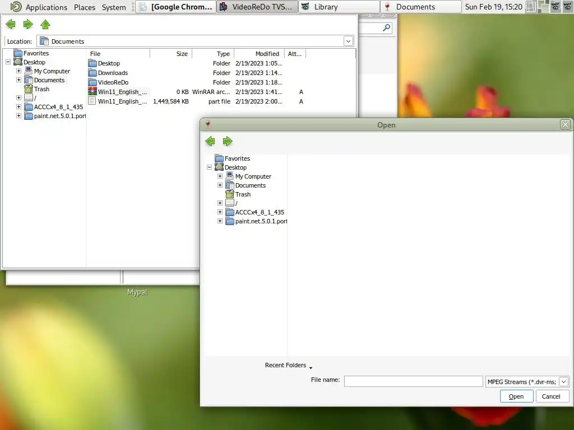Click the File name input field

click(x=413, y=381)
